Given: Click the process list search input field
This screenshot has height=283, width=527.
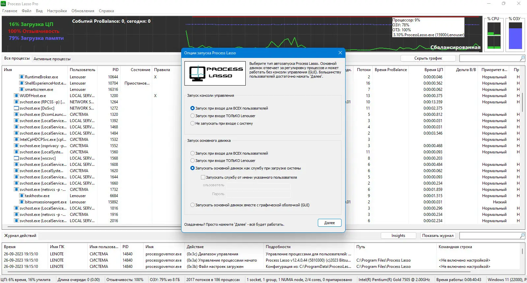Looking at the screenshot, I should (489, 58).
